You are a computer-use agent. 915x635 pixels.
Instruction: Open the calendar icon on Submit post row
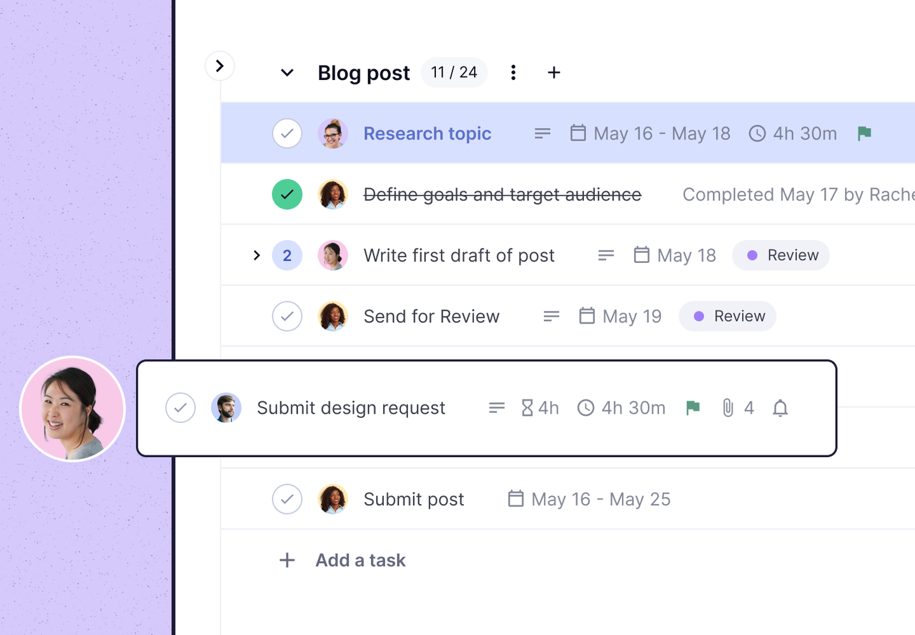515,498
